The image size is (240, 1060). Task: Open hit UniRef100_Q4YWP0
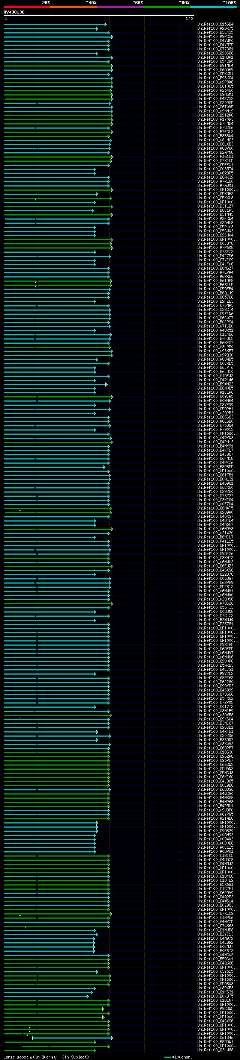(215, 41)
